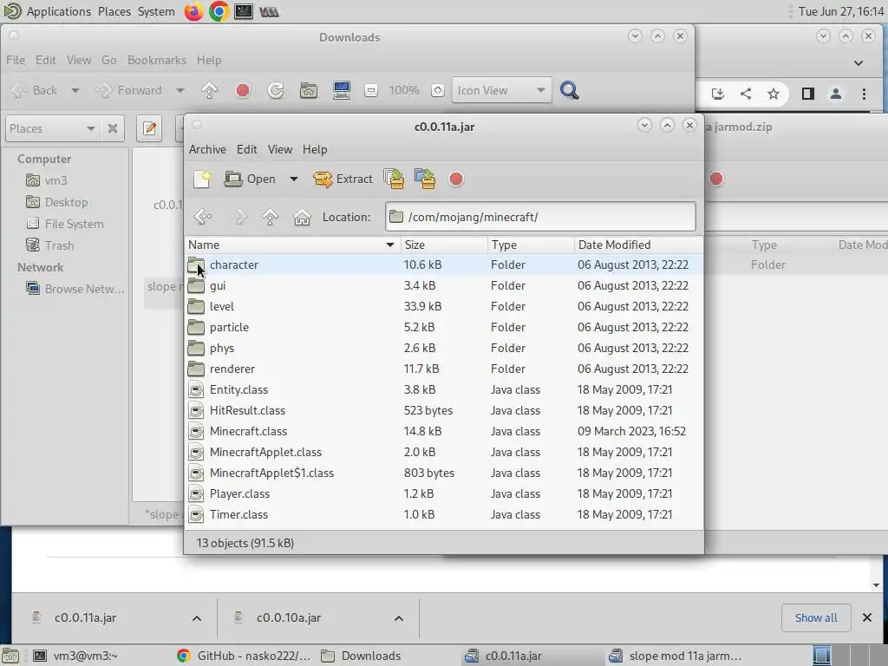The width and height of the screenshot is (888, 666).
Task: Toggle the edit location pencil button
Action: tap(149, 128)
